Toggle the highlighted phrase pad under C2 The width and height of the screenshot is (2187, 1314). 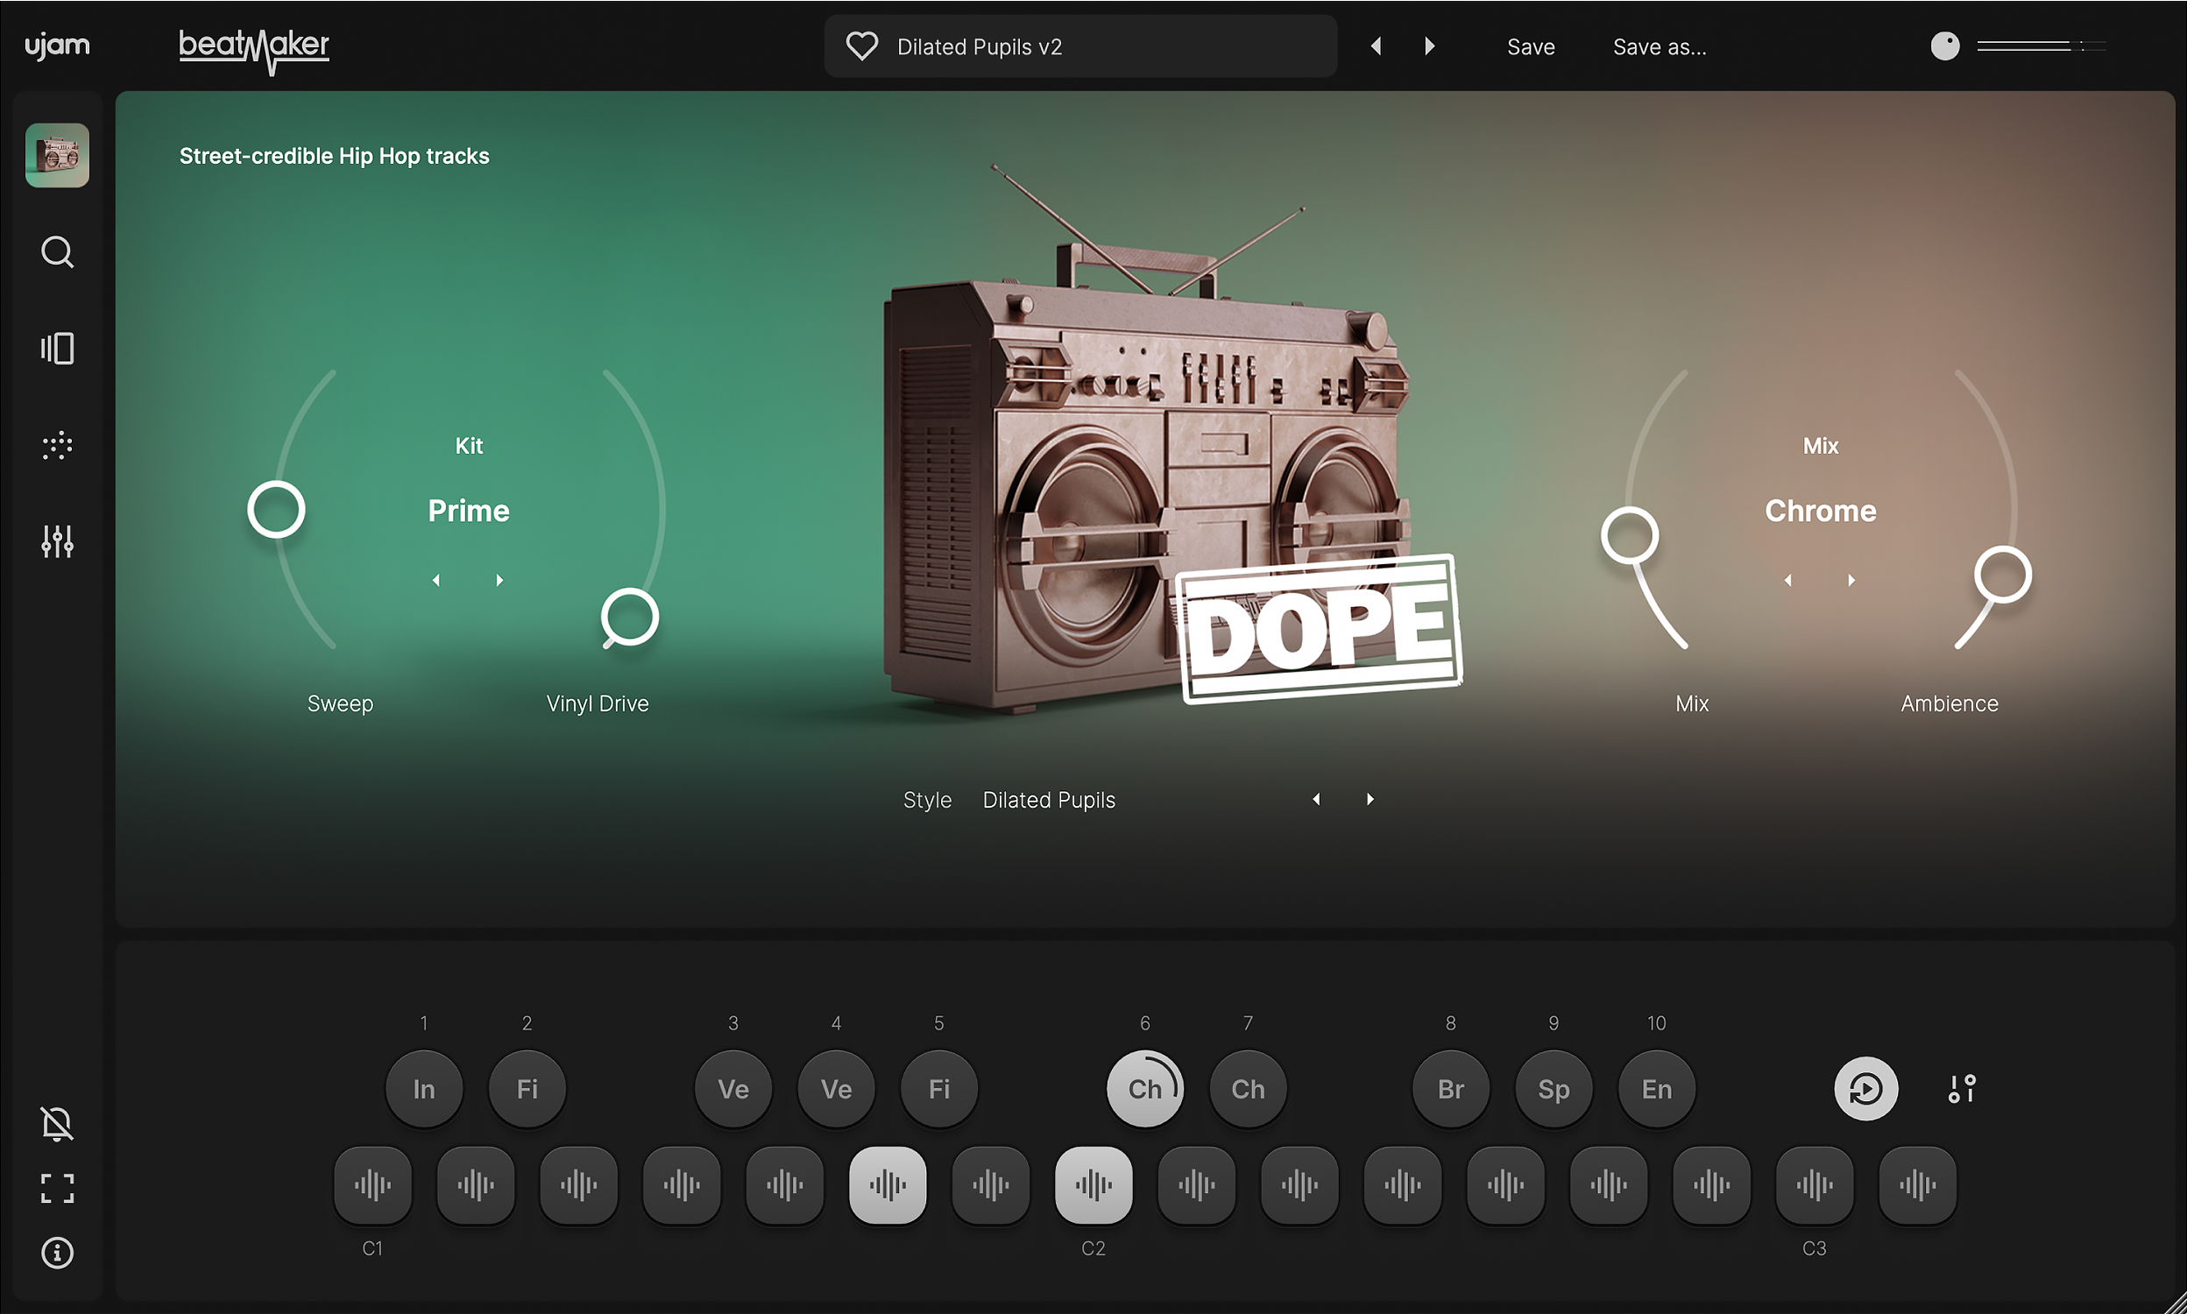[x=1093, y=1183]
